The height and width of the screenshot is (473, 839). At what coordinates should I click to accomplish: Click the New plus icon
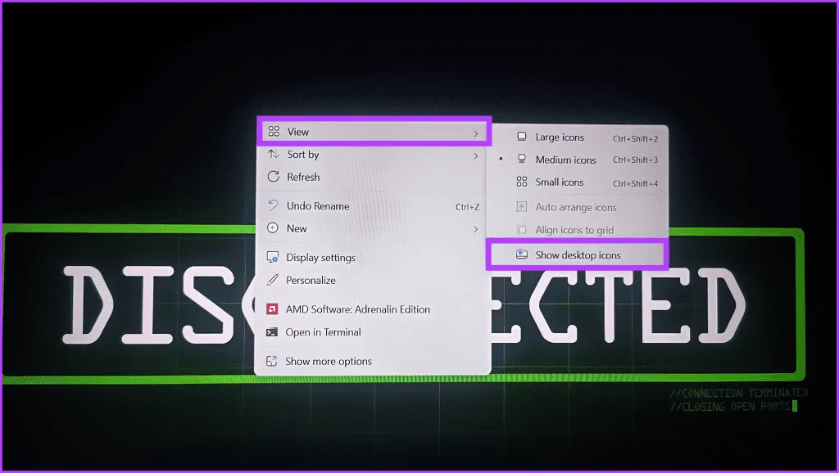[x=274, y=228]
